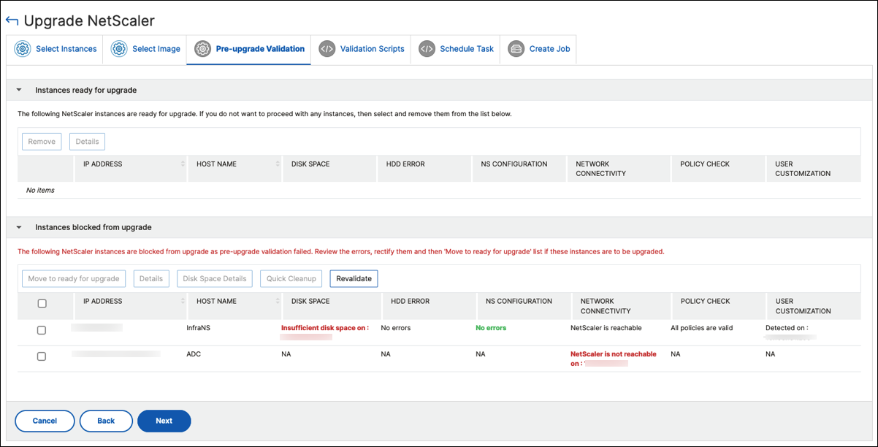Click the Cancel button
The width and height of the screenshot is (878, 447).
pos(45,421)
